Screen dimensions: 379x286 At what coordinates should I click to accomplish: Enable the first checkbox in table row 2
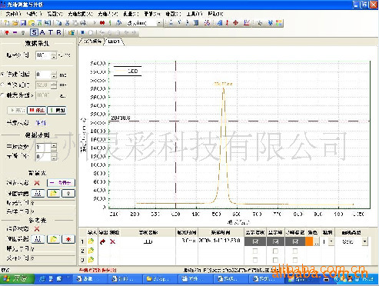tap(255, 251)
